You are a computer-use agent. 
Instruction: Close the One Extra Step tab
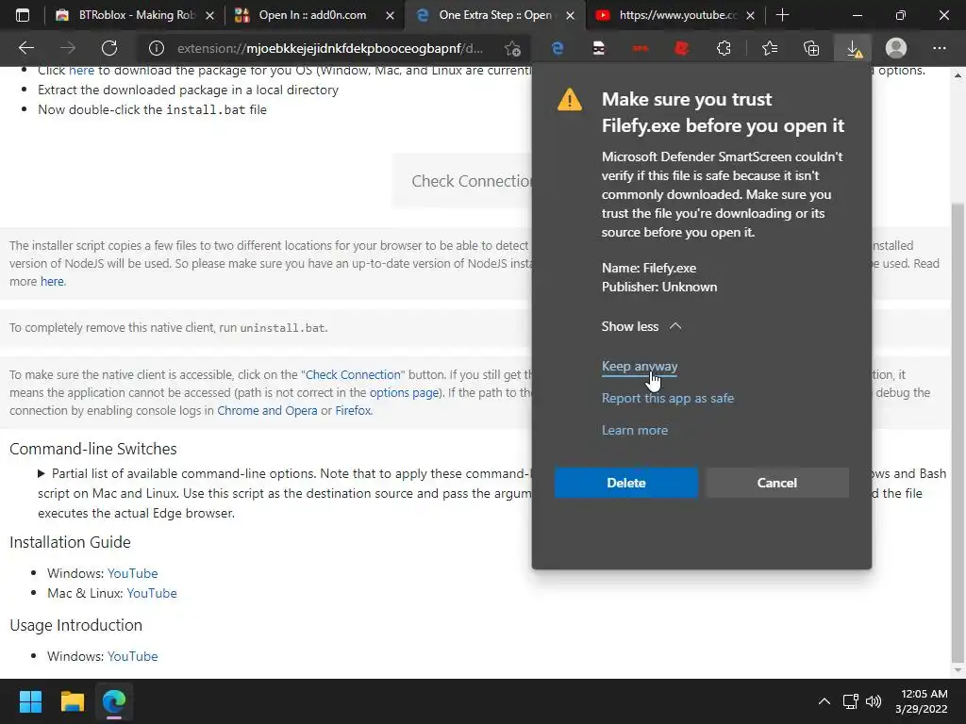(x=570, y=15)
